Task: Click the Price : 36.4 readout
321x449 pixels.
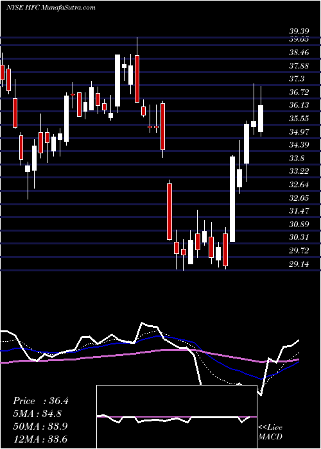Action: [40, 401]
